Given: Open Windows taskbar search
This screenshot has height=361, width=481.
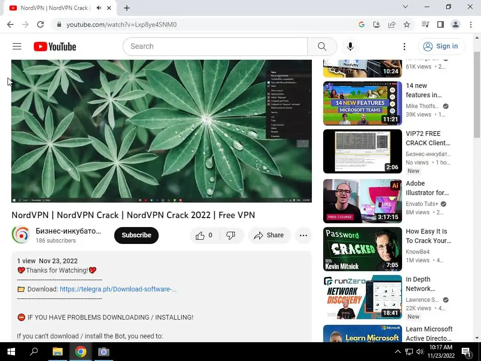Looking at the screenshot, I should [34, 352].
